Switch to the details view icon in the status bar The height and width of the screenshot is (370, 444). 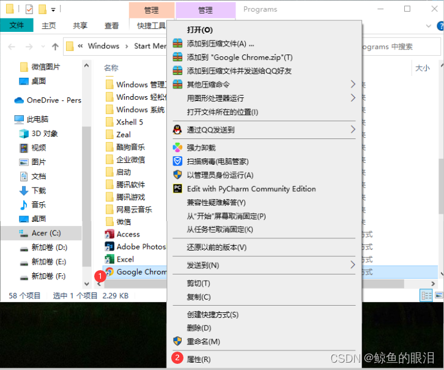point(426,296)
